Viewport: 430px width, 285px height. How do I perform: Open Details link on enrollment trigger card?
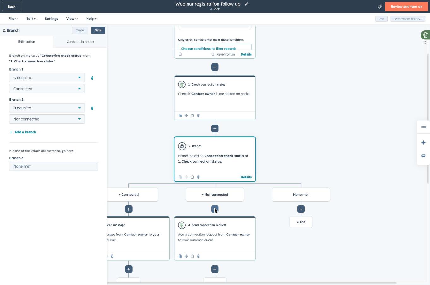246,54
